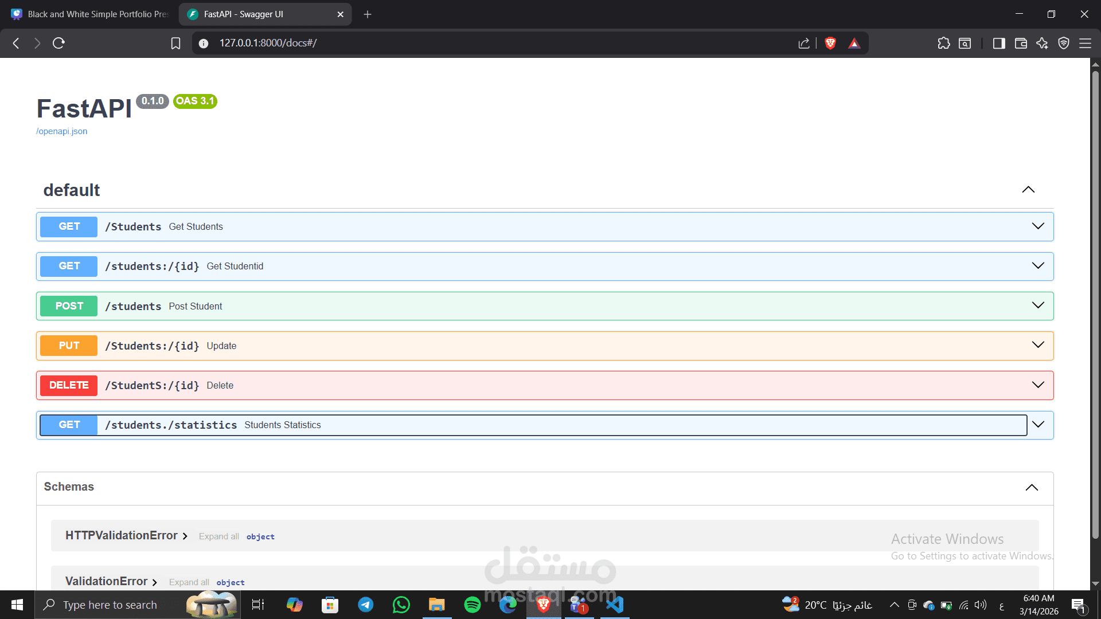Switch to the Black and White Portfolio tab
This screenshot has width=1101, height=619.
(x=92, y=14)
